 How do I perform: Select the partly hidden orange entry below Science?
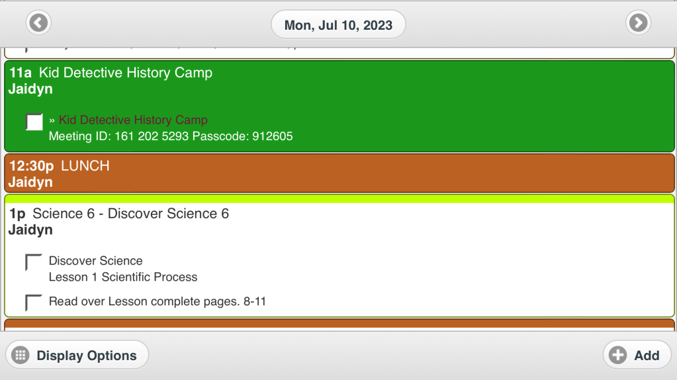[339, 324]
